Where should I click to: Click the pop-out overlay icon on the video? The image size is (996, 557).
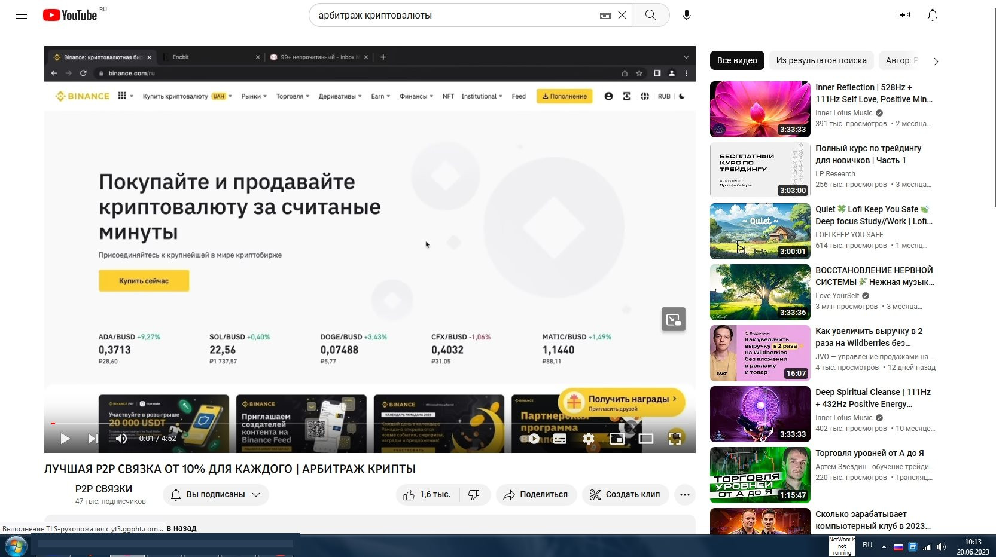674,319
